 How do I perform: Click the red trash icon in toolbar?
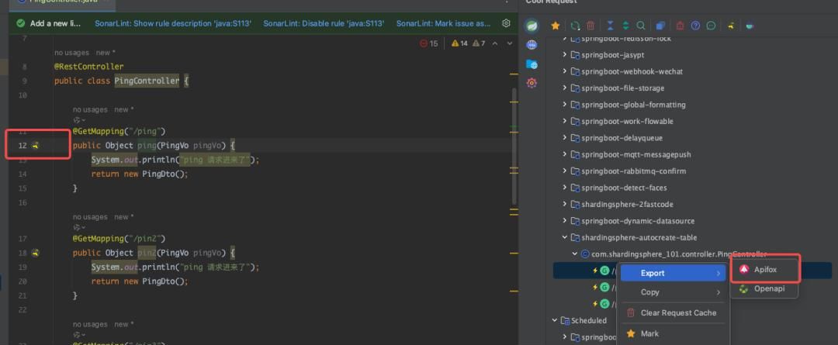point(590,26)
